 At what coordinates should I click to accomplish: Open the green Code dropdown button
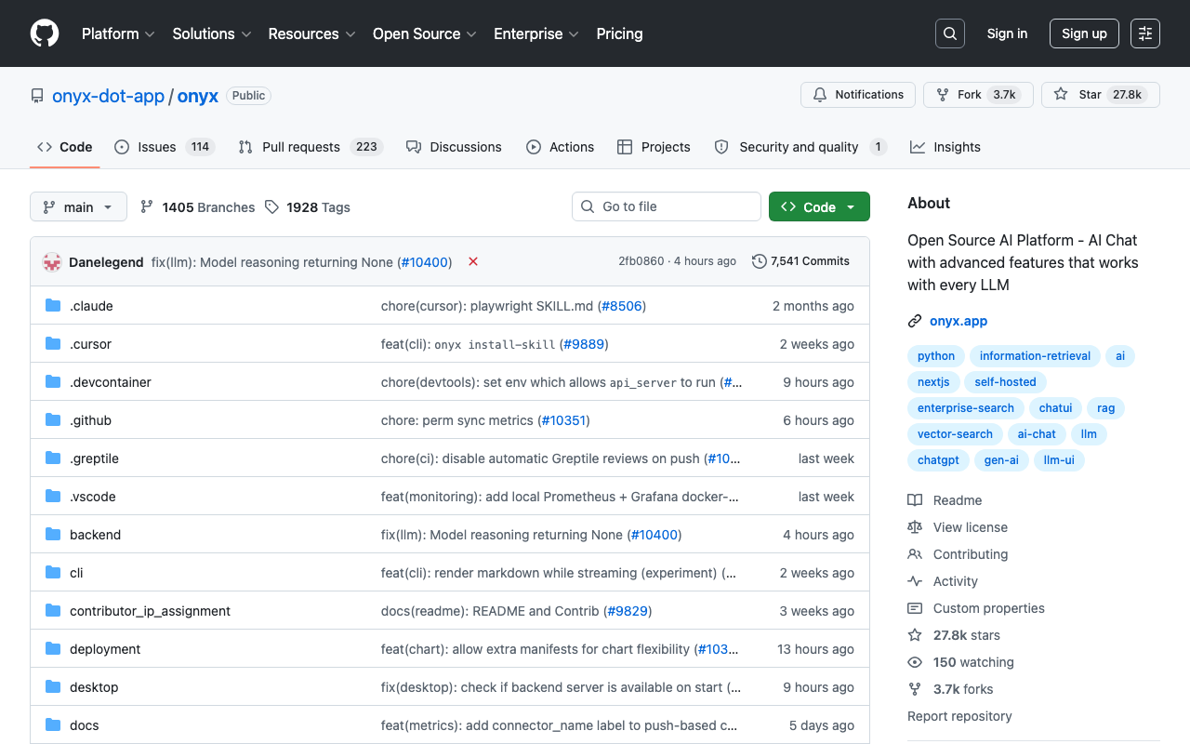pyautogui.click(x=819, y=207)
